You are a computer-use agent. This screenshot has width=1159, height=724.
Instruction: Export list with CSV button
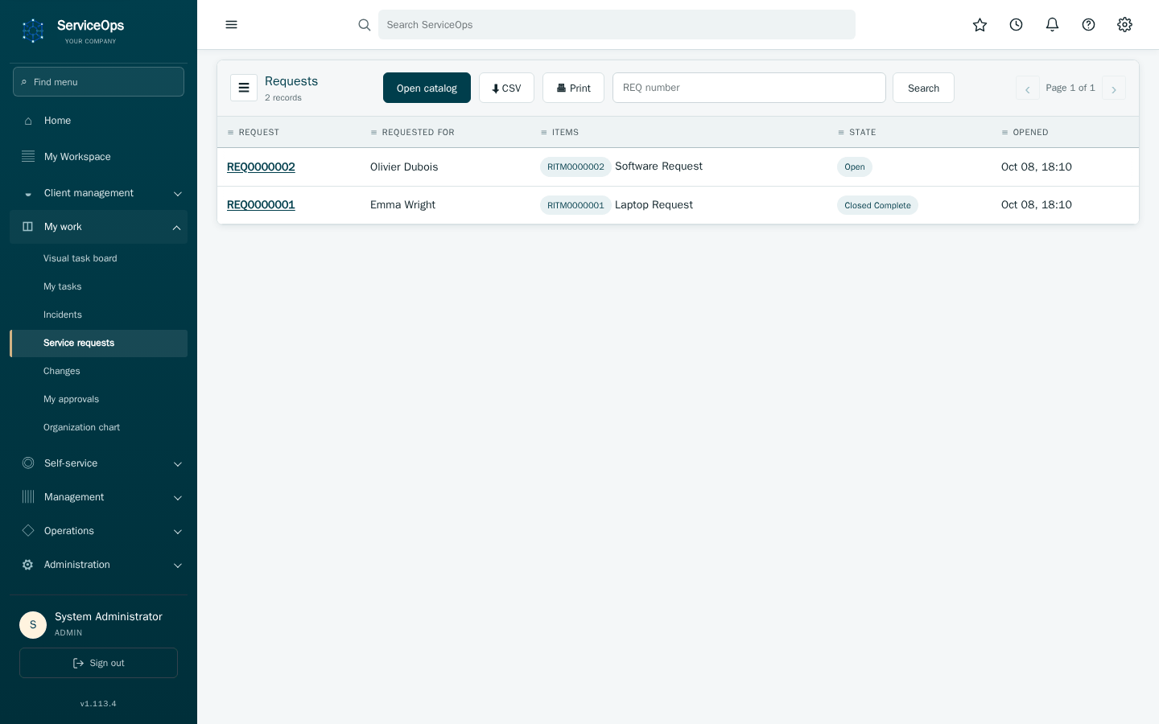[x=506, y=88]
